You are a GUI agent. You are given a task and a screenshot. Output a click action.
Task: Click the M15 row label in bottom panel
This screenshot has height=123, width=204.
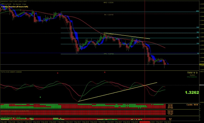[170, 118]
